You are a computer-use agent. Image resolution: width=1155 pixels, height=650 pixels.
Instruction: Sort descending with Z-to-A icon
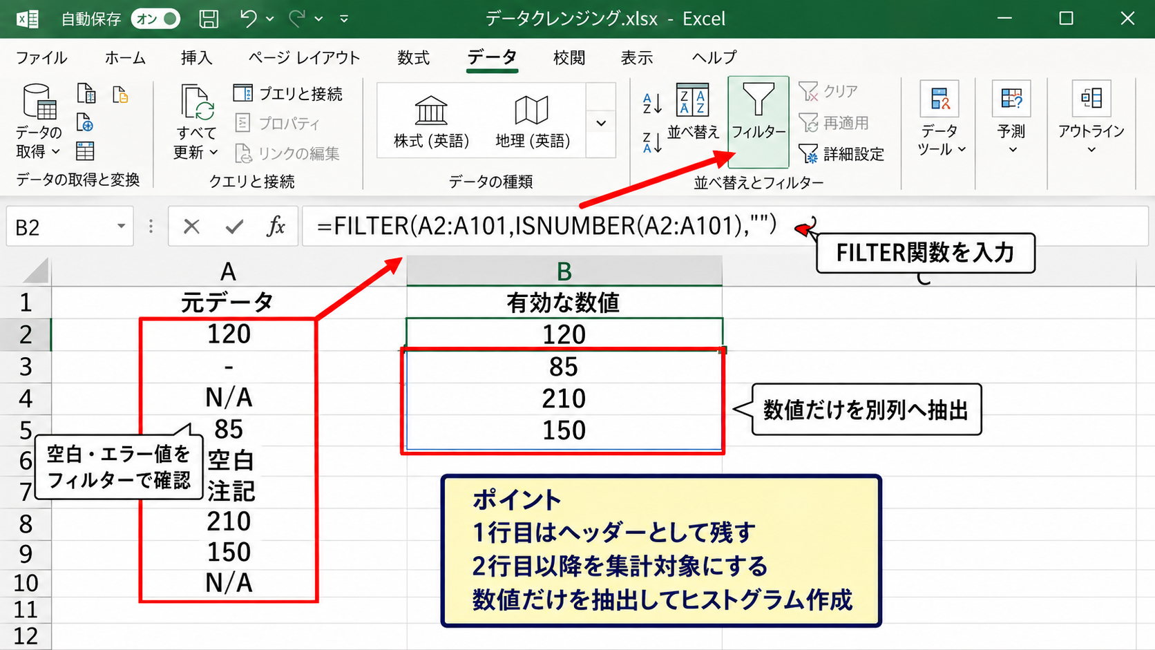point(652,142)
